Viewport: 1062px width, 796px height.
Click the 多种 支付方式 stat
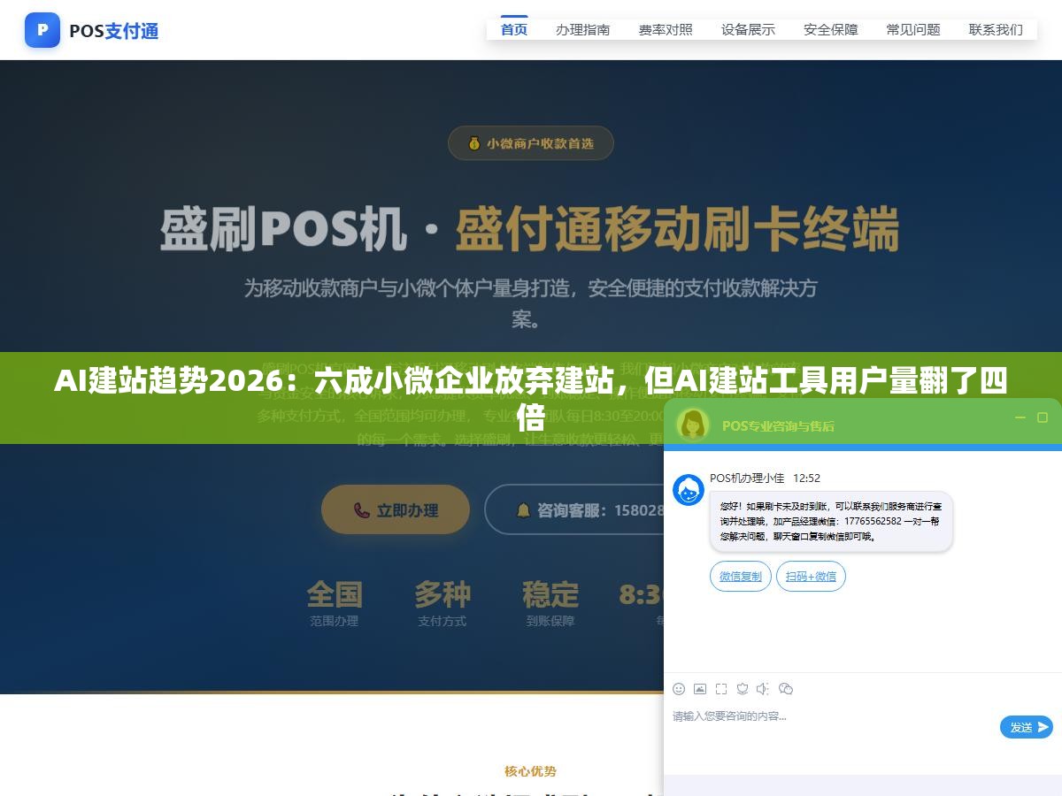(442, 604)
